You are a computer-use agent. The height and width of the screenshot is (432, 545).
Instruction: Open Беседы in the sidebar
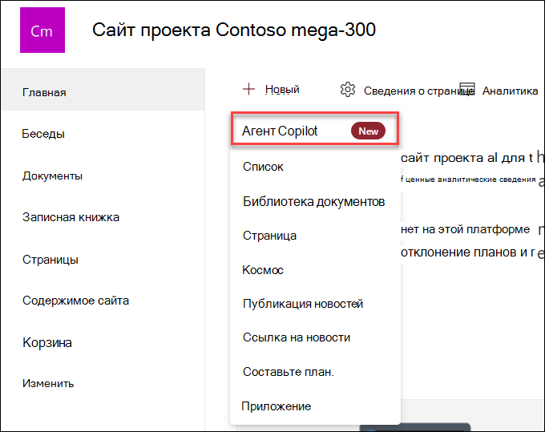click(43, 134)
